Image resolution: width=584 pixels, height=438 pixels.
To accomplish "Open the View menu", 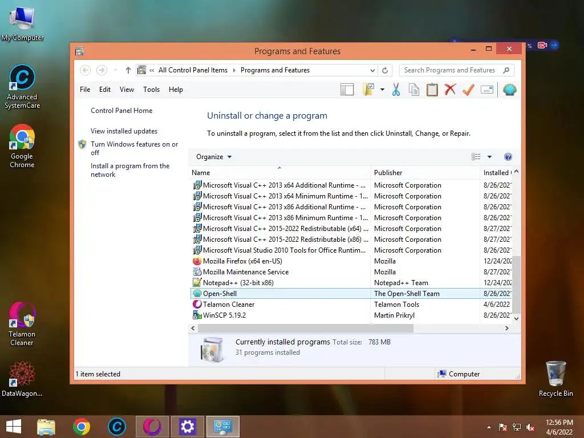I will point(127,90).
